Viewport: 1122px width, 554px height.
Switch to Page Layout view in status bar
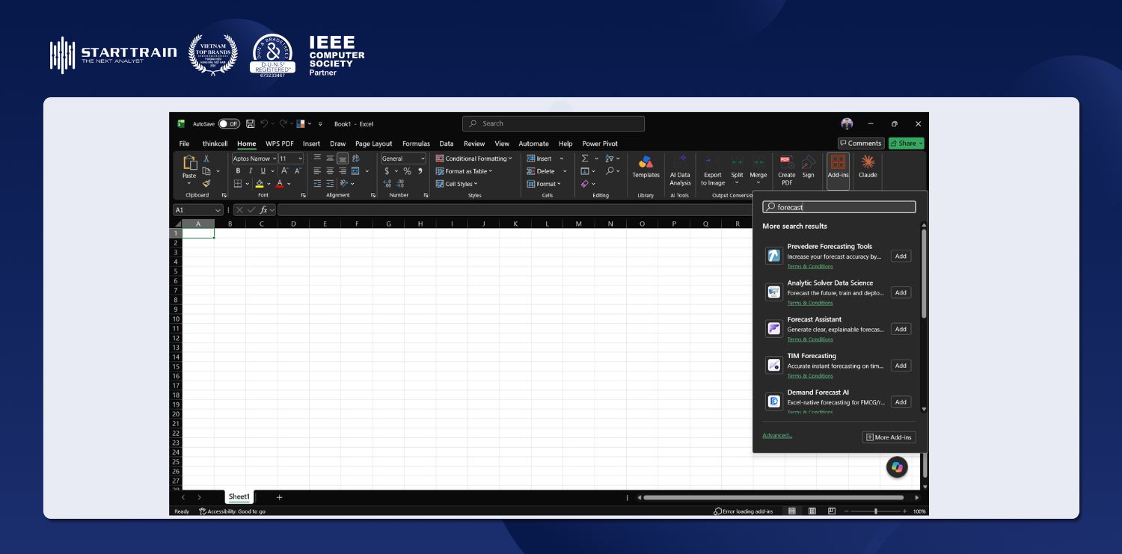pos(812,511)
